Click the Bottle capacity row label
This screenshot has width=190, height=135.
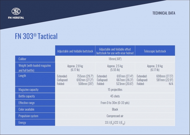26,96
